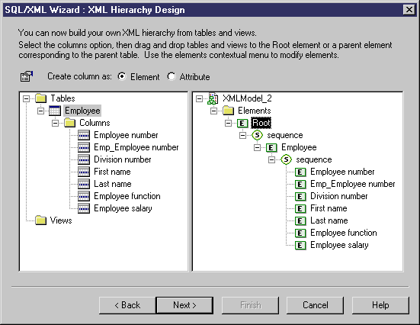Image resolution: width=420 pixels, height=325 pixels.
Task: Collapse the Tables folder node
Action: [x=26, y=98]
